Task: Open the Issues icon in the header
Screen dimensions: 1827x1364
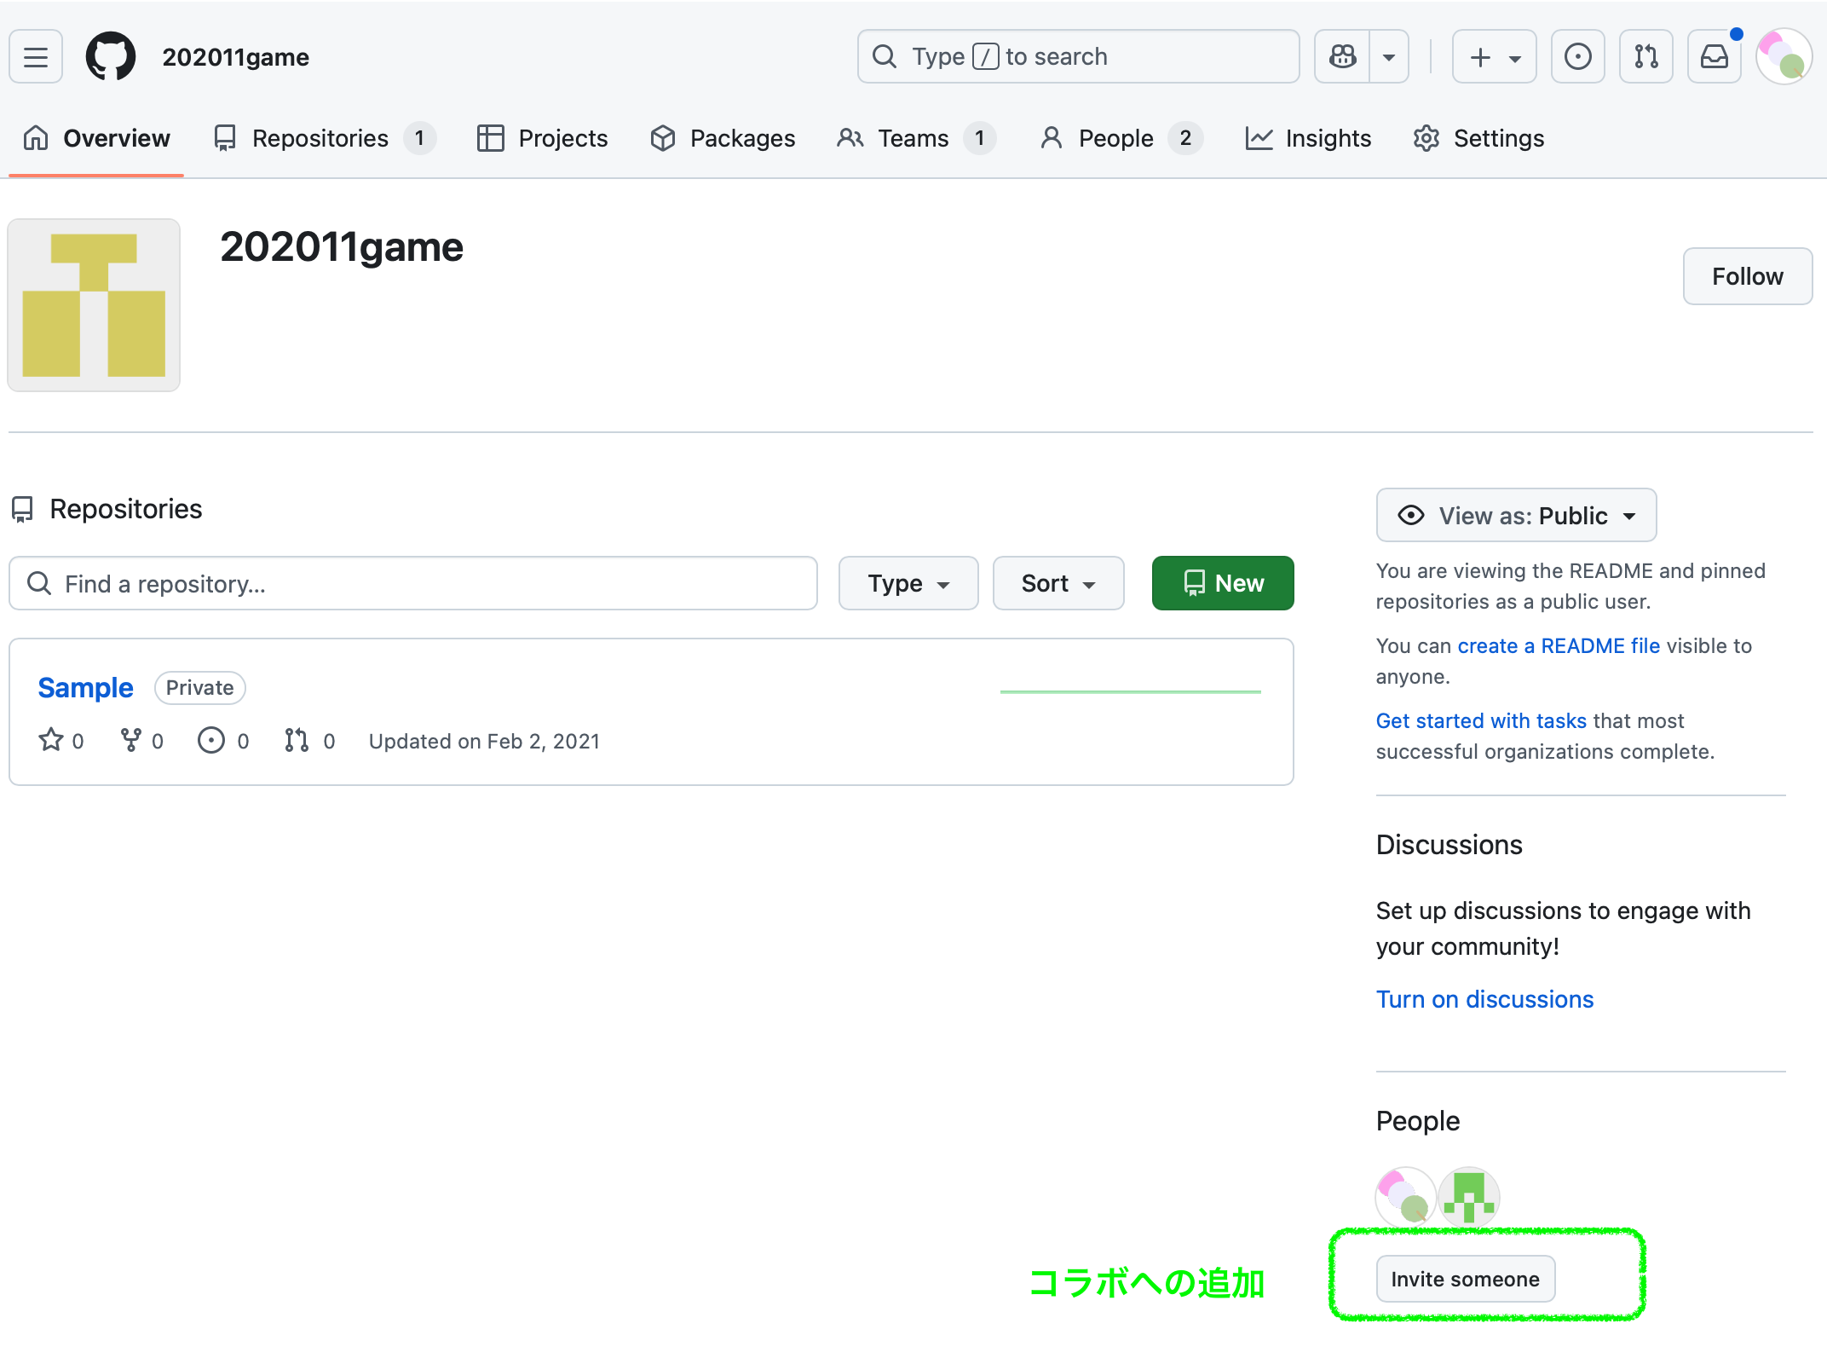Action: (1577, 57)
